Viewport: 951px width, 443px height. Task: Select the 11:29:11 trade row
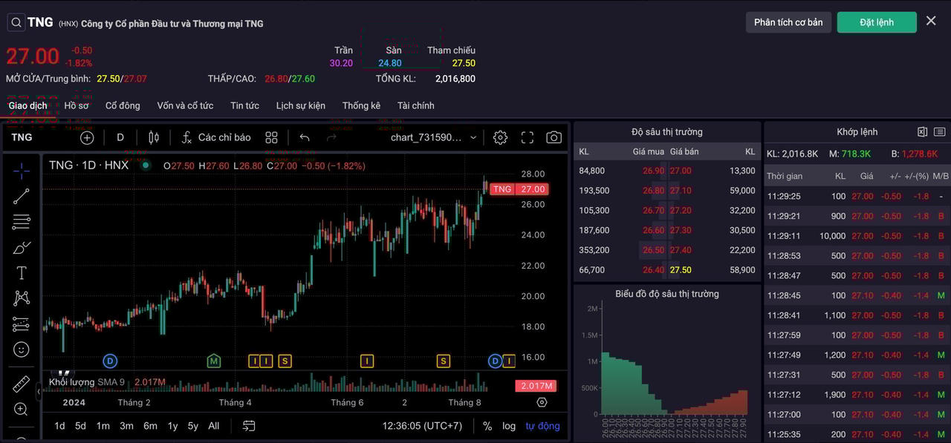pyautogui.click(x=857, y=236)
